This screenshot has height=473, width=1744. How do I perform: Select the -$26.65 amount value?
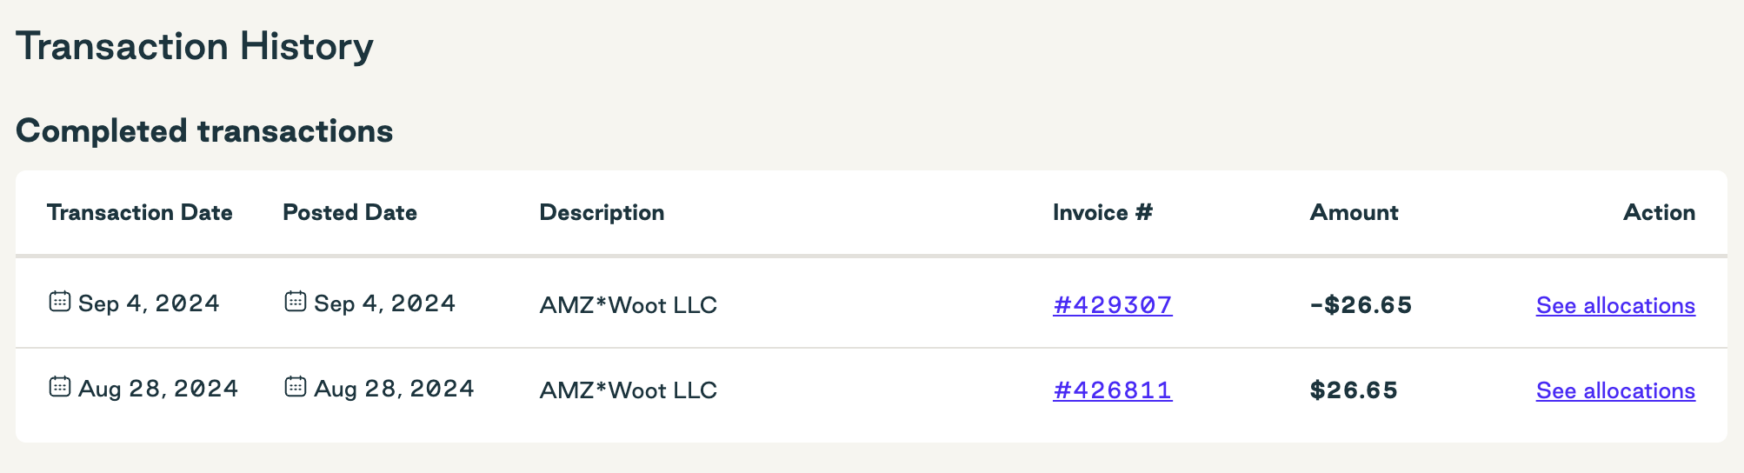(x=1361, y=305)
